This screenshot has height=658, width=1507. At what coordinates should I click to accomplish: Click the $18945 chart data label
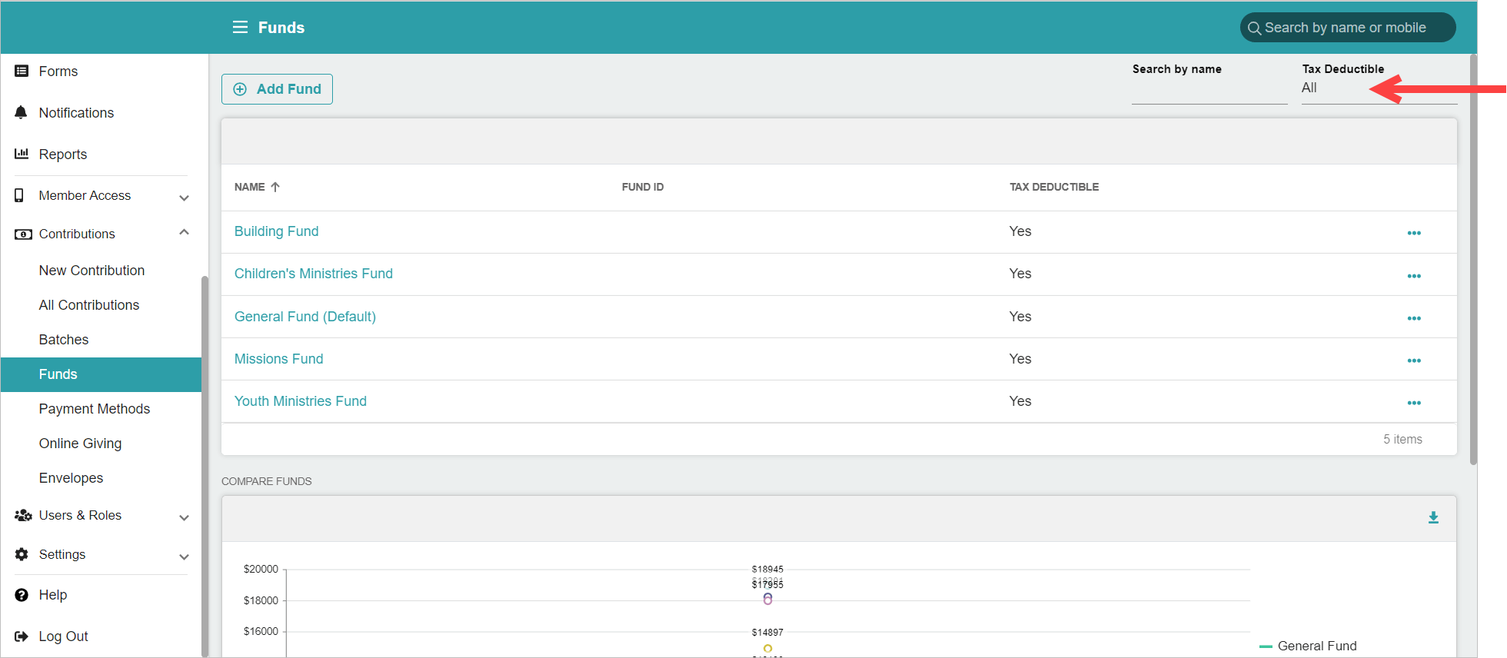[767, 570]
